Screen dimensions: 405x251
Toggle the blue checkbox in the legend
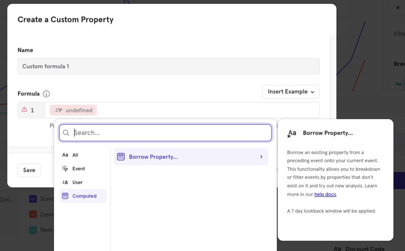click(33, 199)
